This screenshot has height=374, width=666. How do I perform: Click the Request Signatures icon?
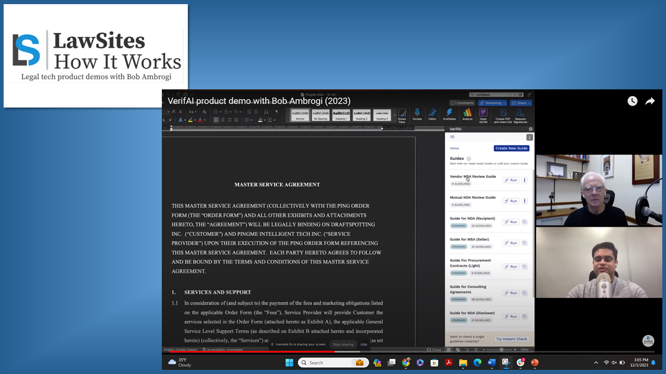click(520, 115)
